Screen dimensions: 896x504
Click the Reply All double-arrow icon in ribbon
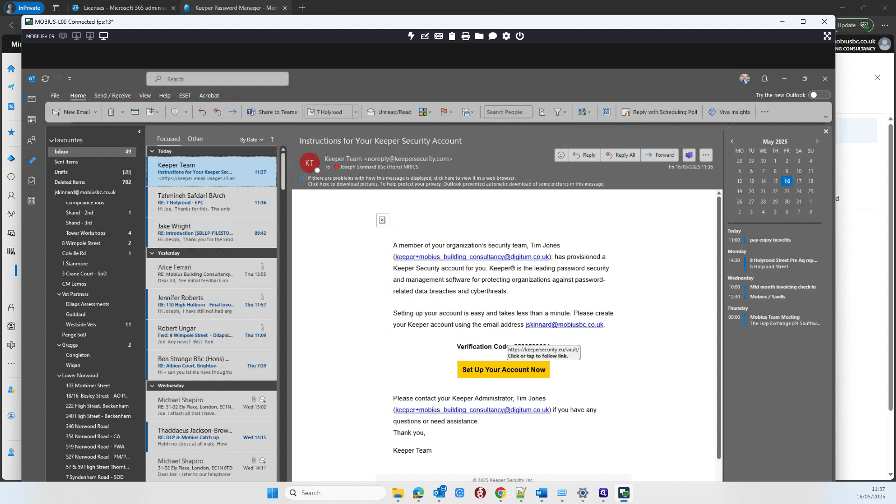[217, 112]
